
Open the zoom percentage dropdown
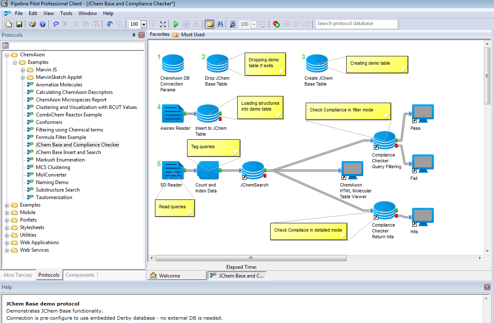tap(144, 25)
